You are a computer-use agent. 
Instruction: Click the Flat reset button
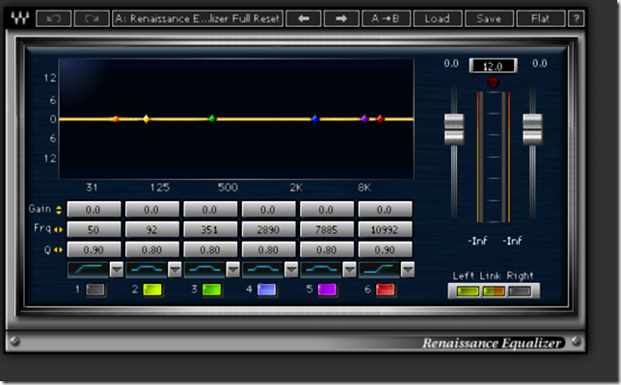(541, 18)
